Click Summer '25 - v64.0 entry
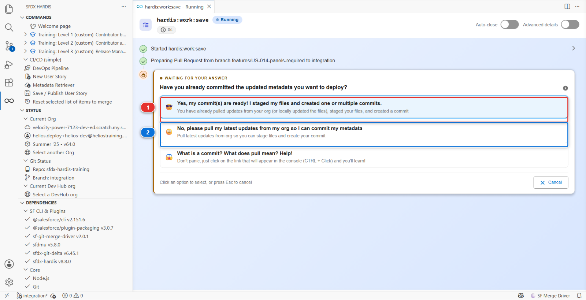 (x=54, y=144)
